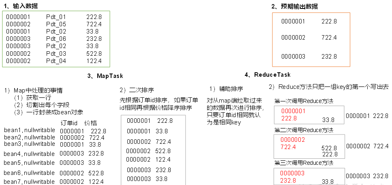This screenshot has height=185, width=392.
Task: Click the '订单id' column header
Action: [x=69, y=123]
